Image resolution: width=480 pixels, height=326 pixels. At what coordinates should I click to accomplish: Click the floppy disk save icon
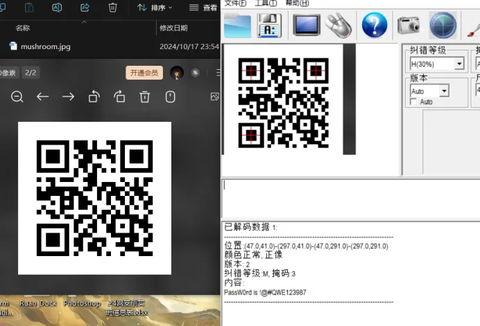pos(269,25)
